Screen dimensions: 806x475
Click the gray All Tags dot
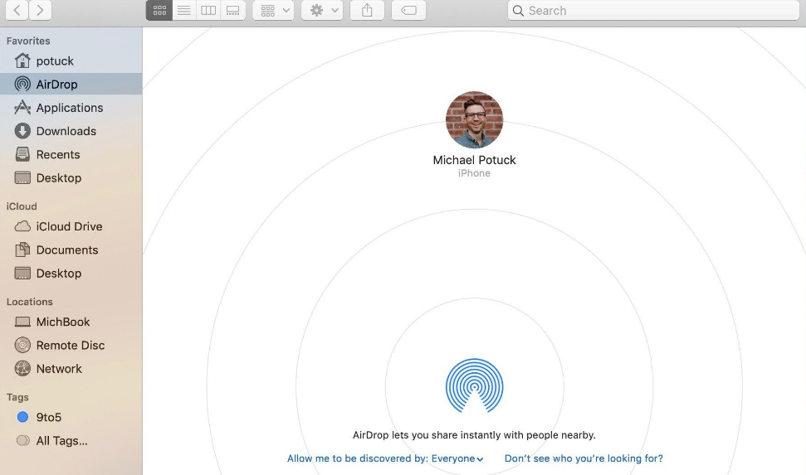(22, 440)
